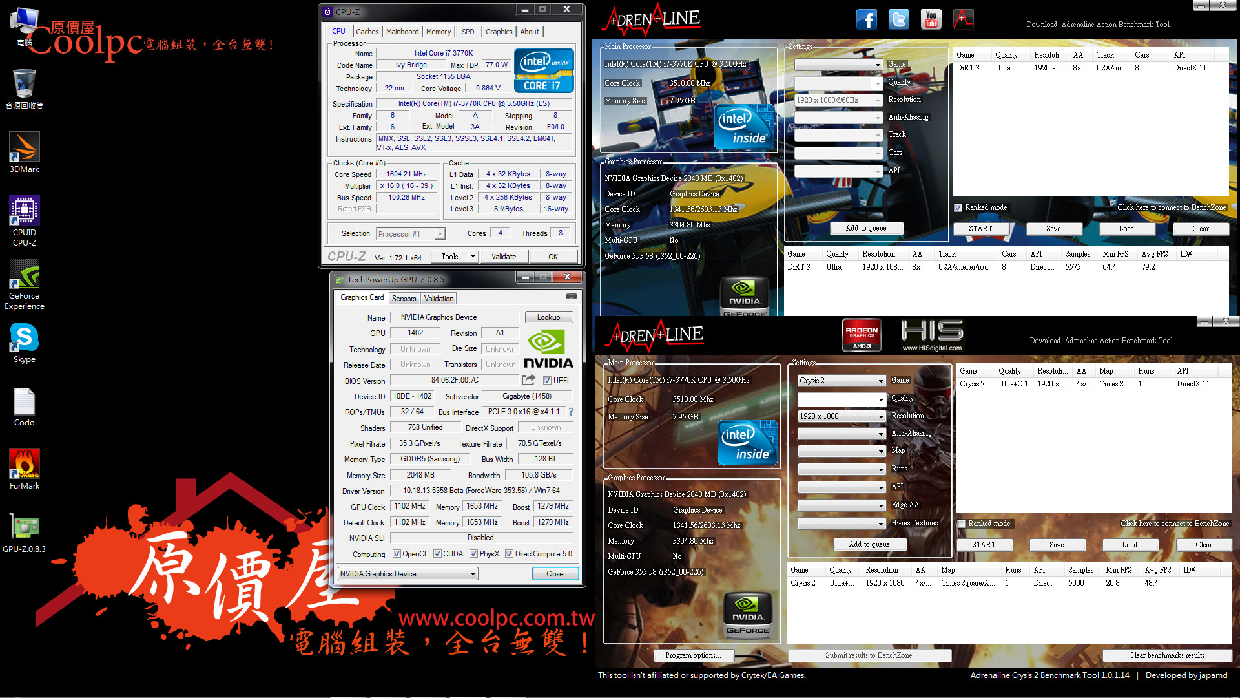Switch to the SPD tab in CPU-Z
Viewport: 1240px width, 698px height.
pyautogui.click(x=468, y=32)
